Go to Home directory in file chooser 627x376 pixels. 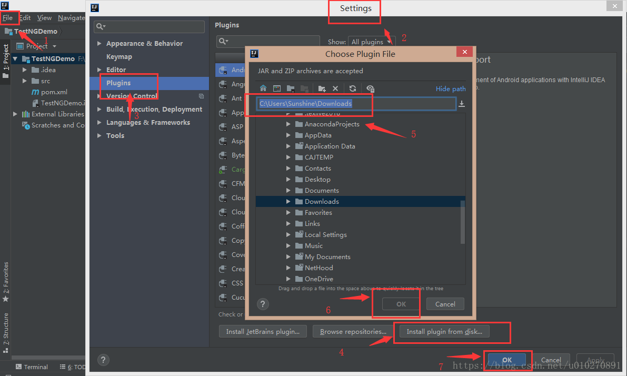(263, 88)
